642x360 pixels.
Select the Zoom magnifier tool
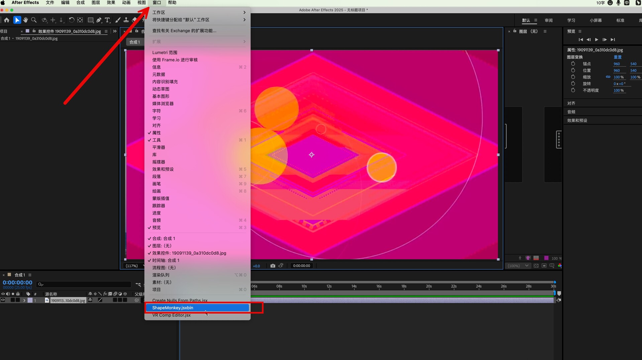(34, 20)
